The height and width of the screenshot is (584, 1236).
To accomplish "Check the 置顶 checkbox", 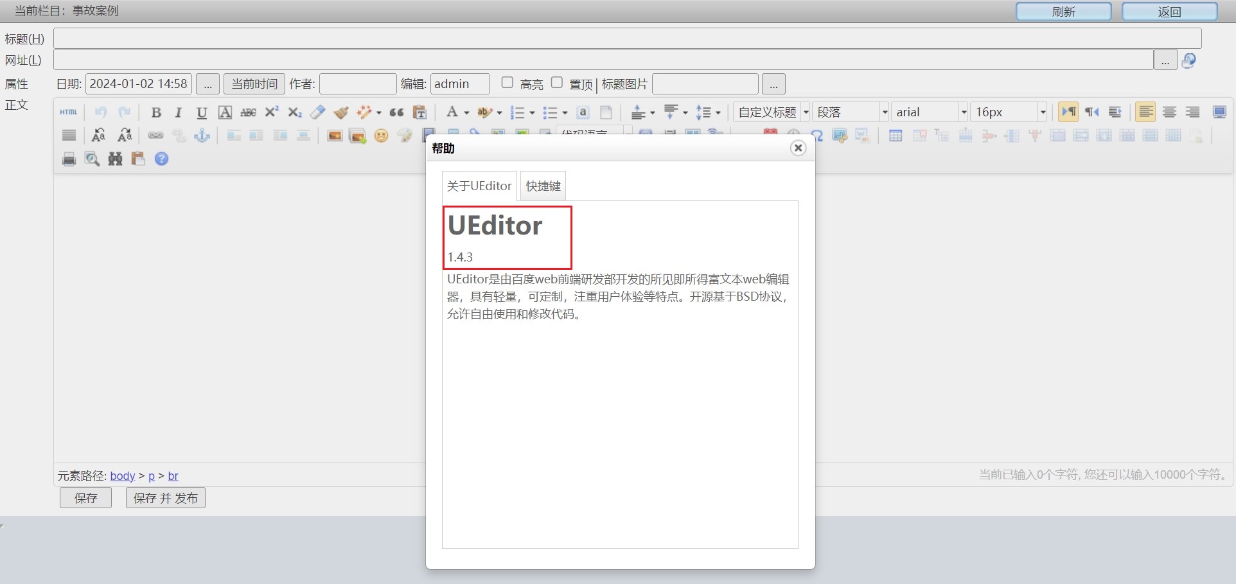I will [x=557, y=82].
